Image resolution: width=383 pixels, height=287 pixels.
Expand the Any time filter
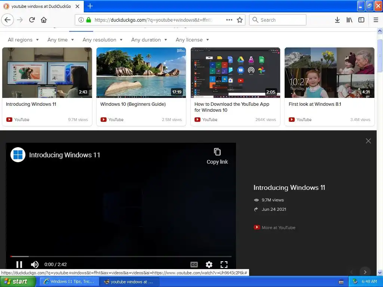tap(61, 40)
